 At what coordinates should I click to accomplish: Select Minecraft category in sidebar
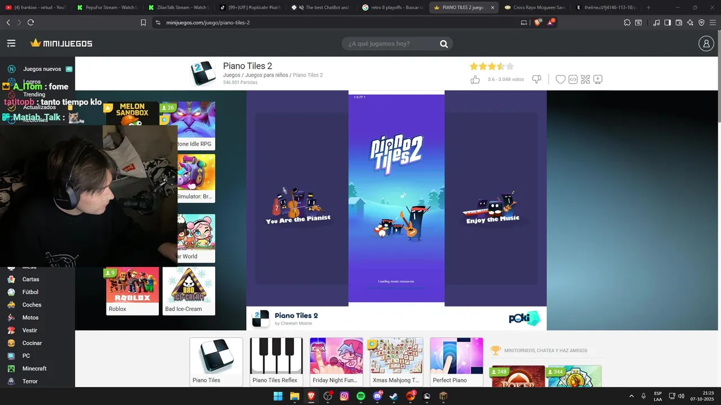pos(34,369)
